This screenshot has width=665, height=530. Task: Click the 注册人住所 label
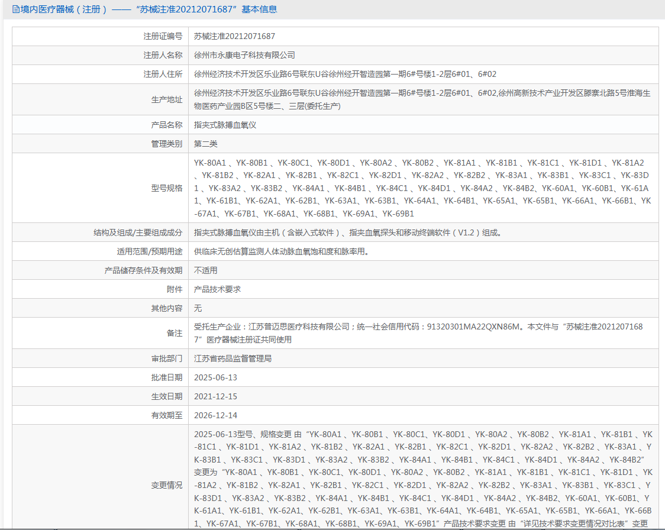(x=163, y=74)
